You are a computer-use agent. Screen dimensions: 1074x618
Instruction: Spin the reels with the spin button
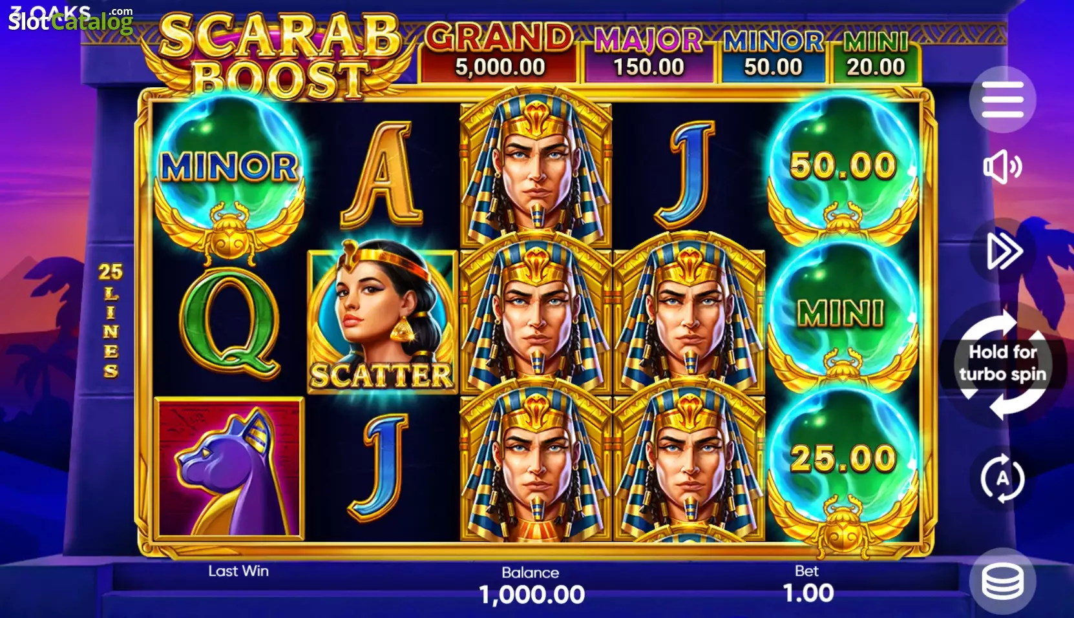[x=1002, y=363]
